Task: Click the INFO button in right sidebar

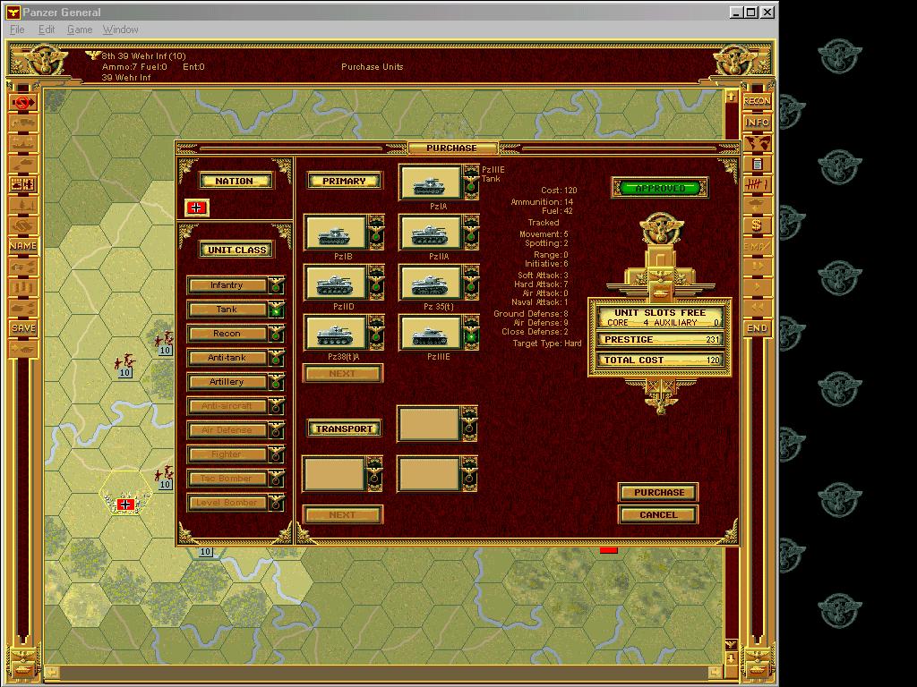Action: point(757,122)
